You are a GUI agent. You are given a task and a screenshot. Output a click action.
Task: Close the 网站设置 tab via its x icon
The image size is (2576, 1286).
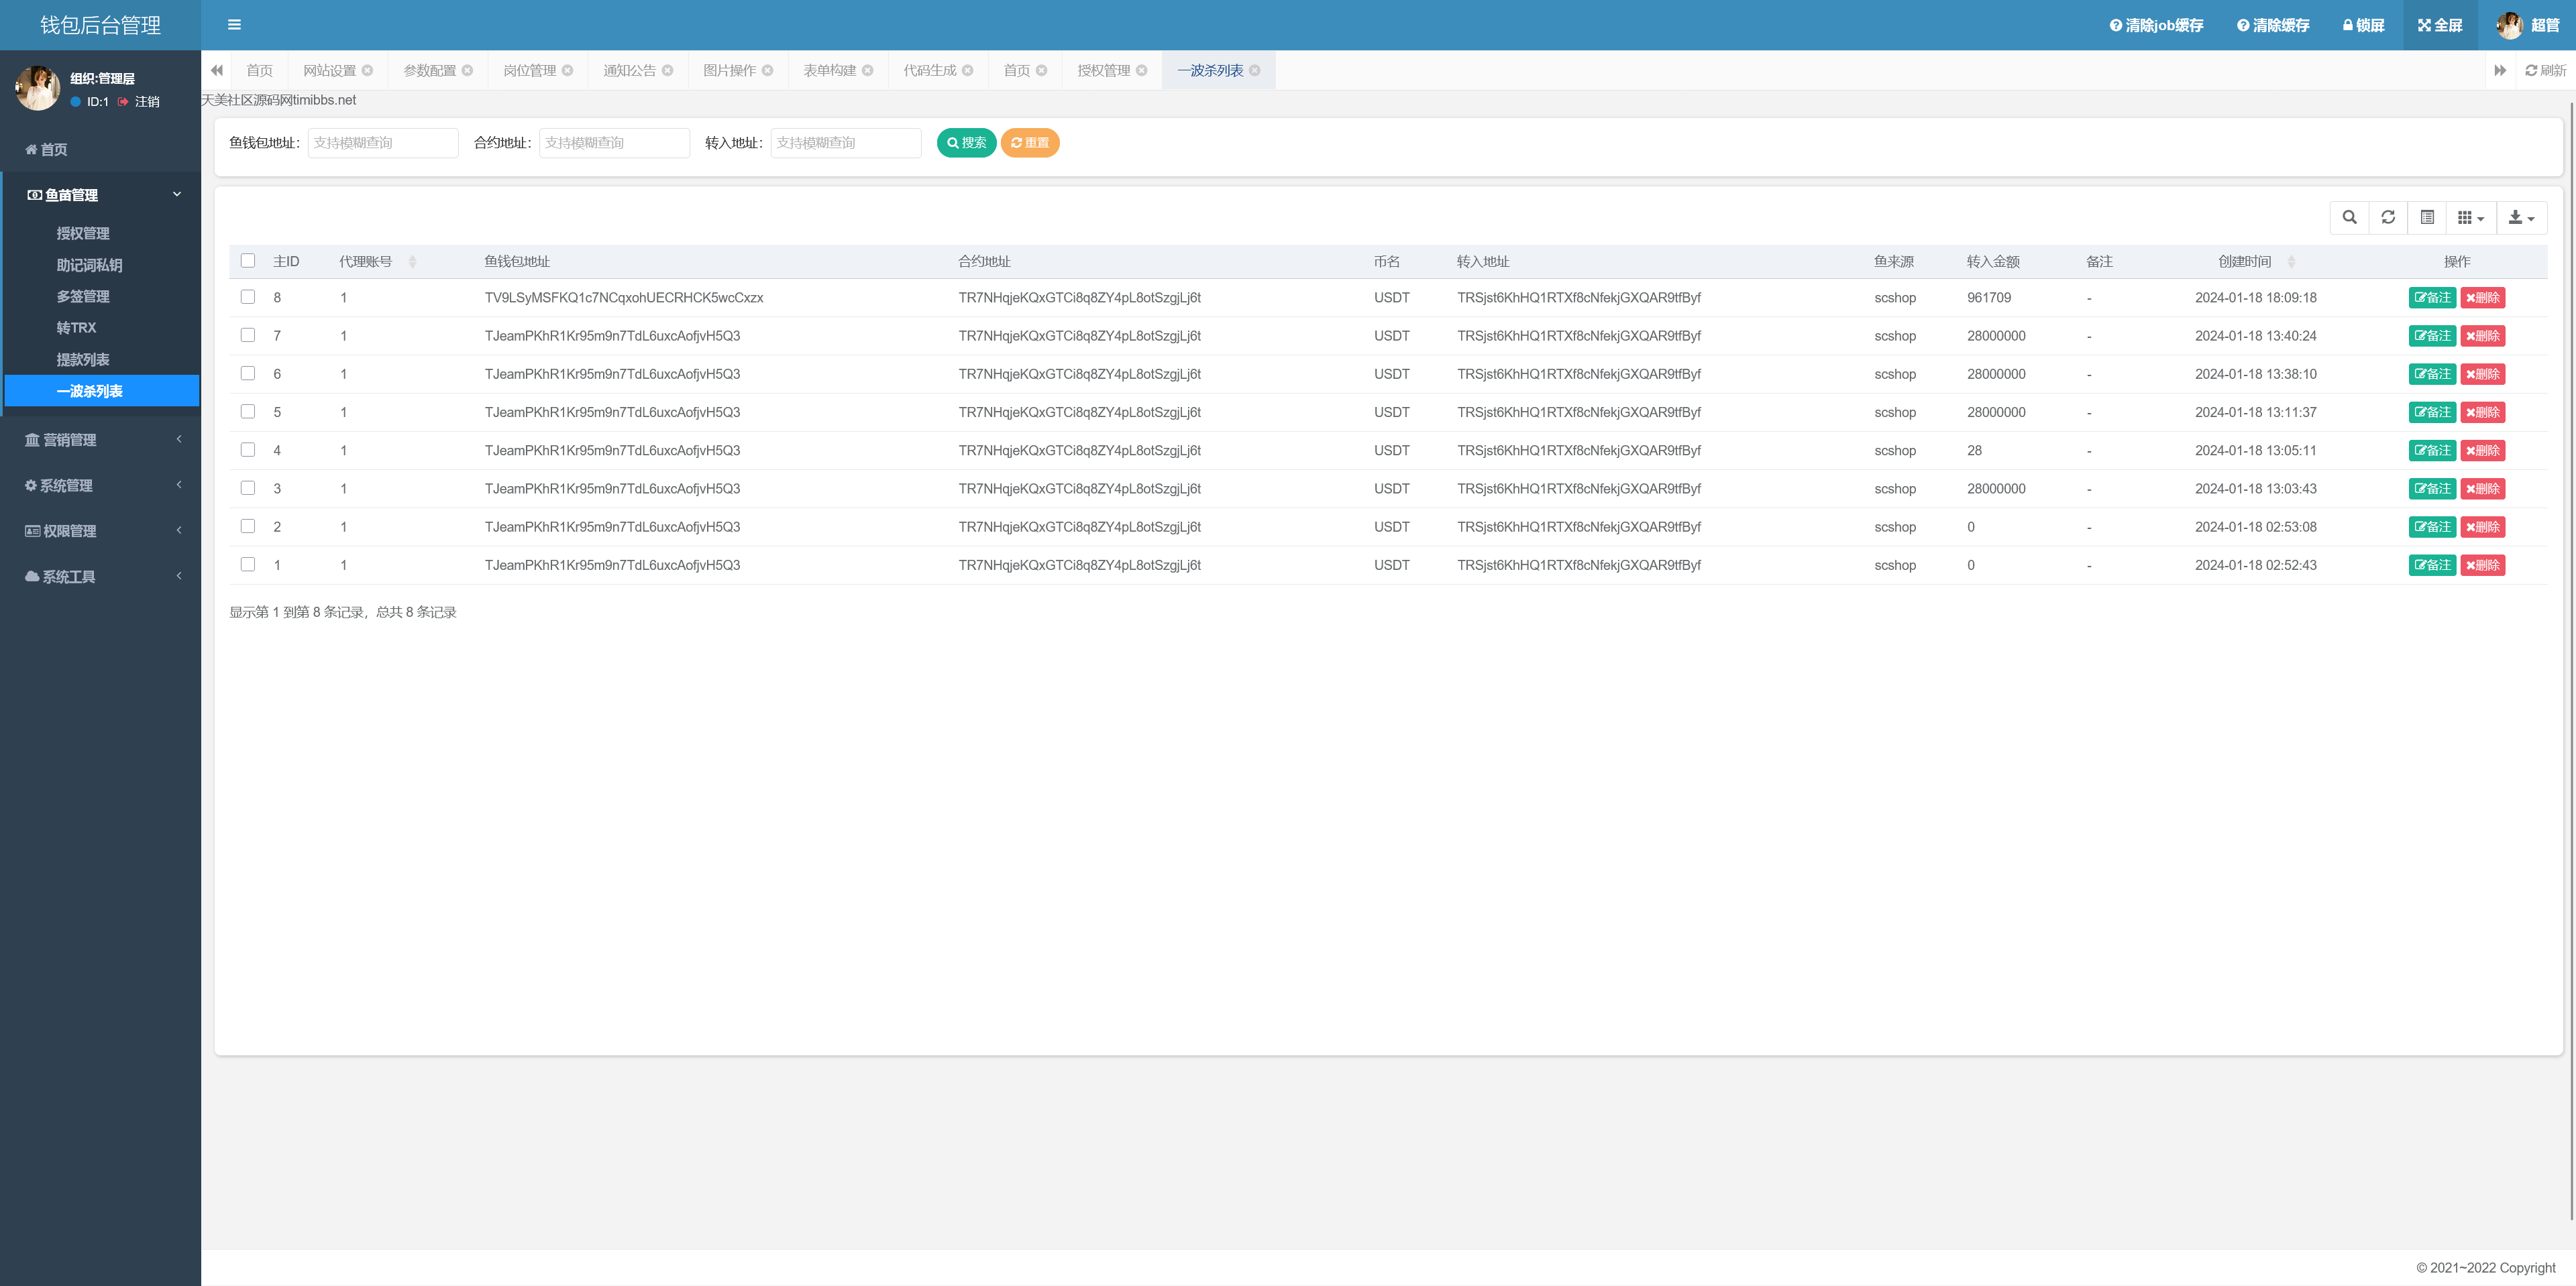[368, 71]
